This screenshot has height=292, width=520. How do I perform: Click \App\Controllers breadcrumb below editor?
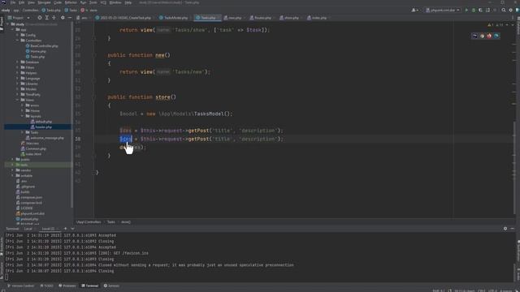(89, 221)
